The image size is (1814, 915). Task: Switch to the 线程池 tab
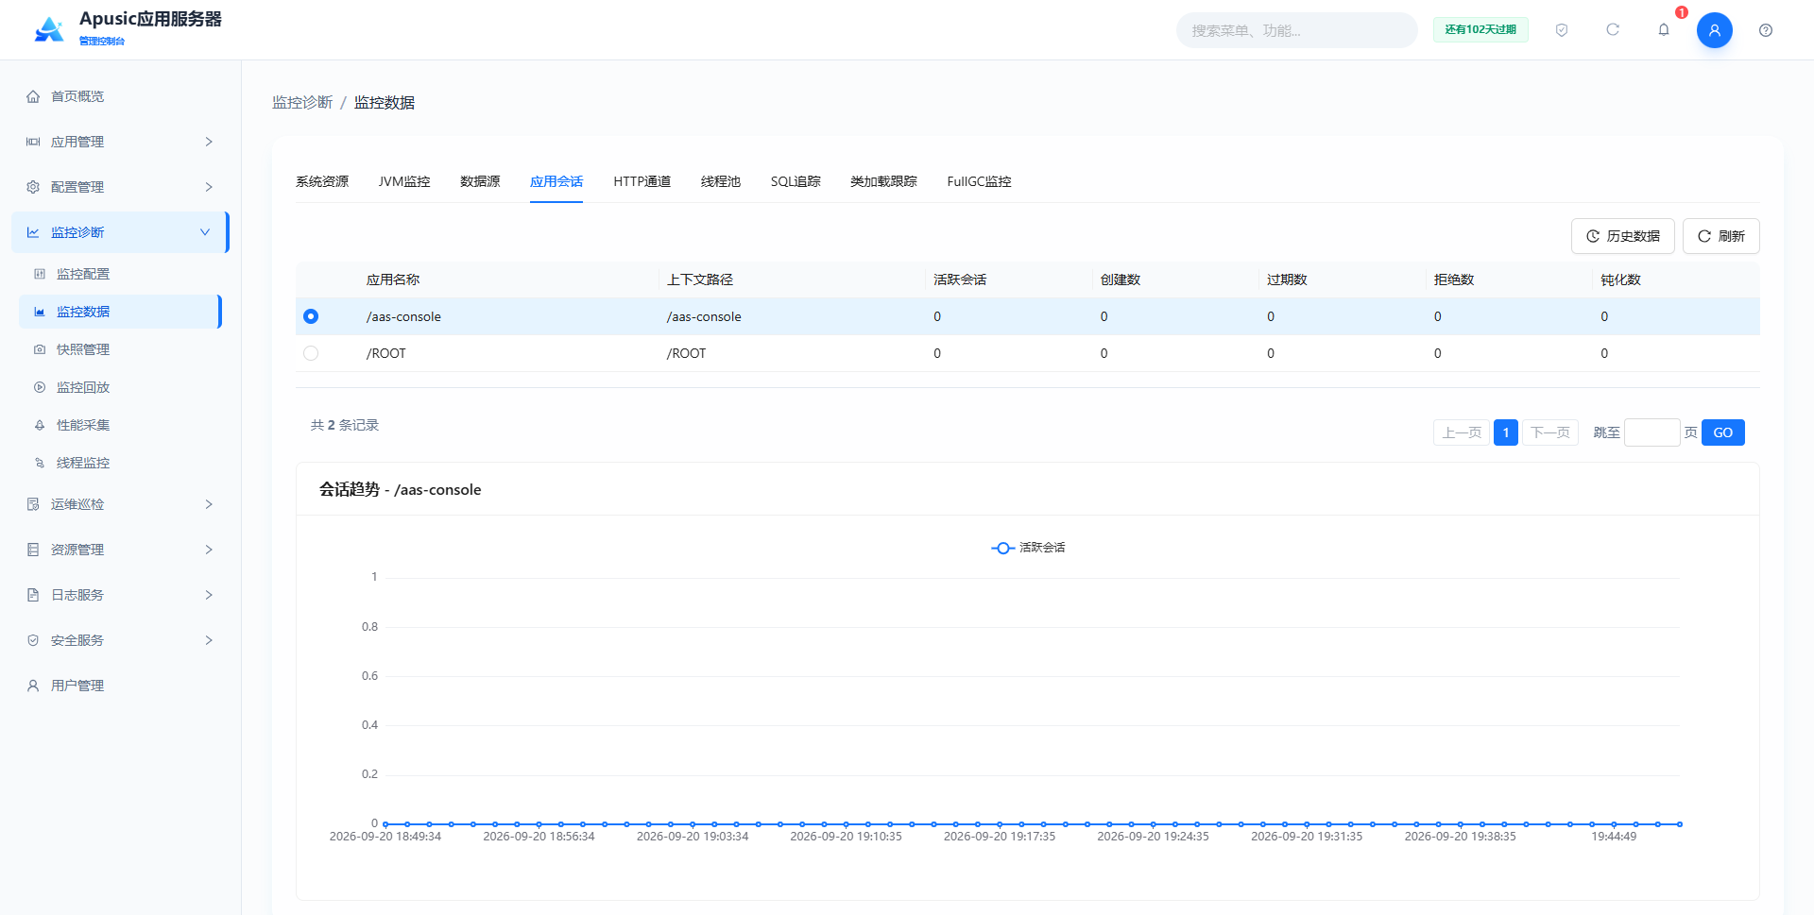coord(721,181)
